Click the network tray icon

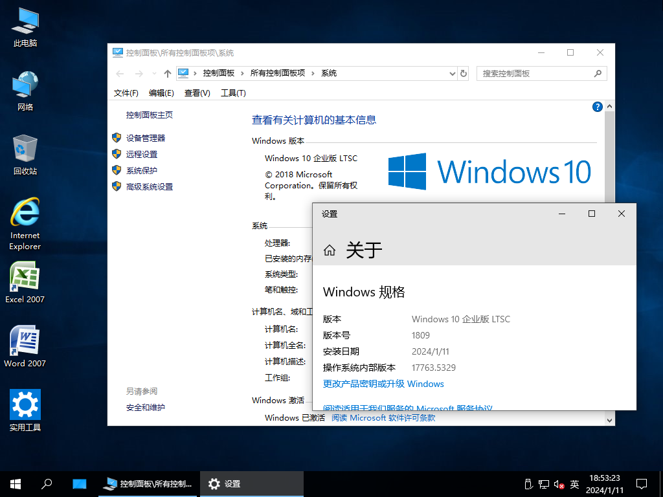[543, 484]
